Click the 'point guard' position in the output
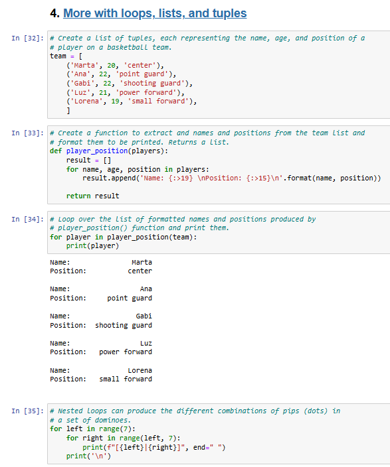The height and width of the screenshot is (467, 390). coord(130,298)
